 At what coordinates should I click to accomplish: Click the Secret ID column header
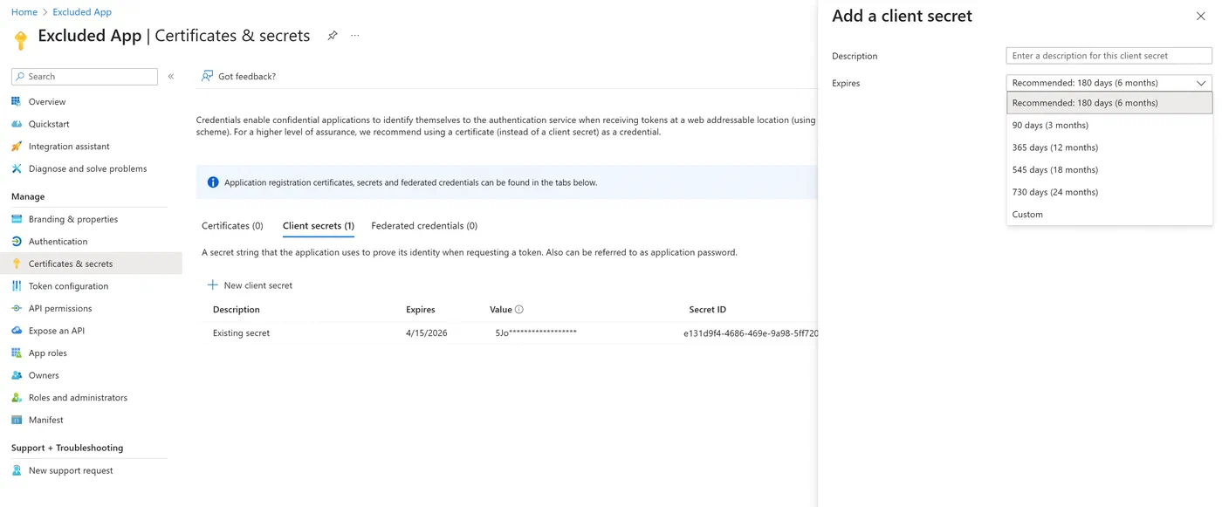click(708, 310)
